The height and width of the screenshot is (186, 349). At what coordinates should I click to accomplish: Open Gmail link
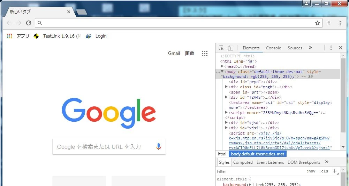click(x=174, y=53)
